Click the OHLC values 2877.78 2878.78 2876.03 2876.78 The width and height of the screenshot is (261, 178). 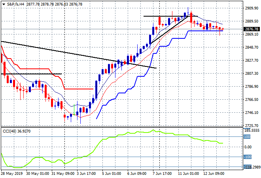click(54, 4)
